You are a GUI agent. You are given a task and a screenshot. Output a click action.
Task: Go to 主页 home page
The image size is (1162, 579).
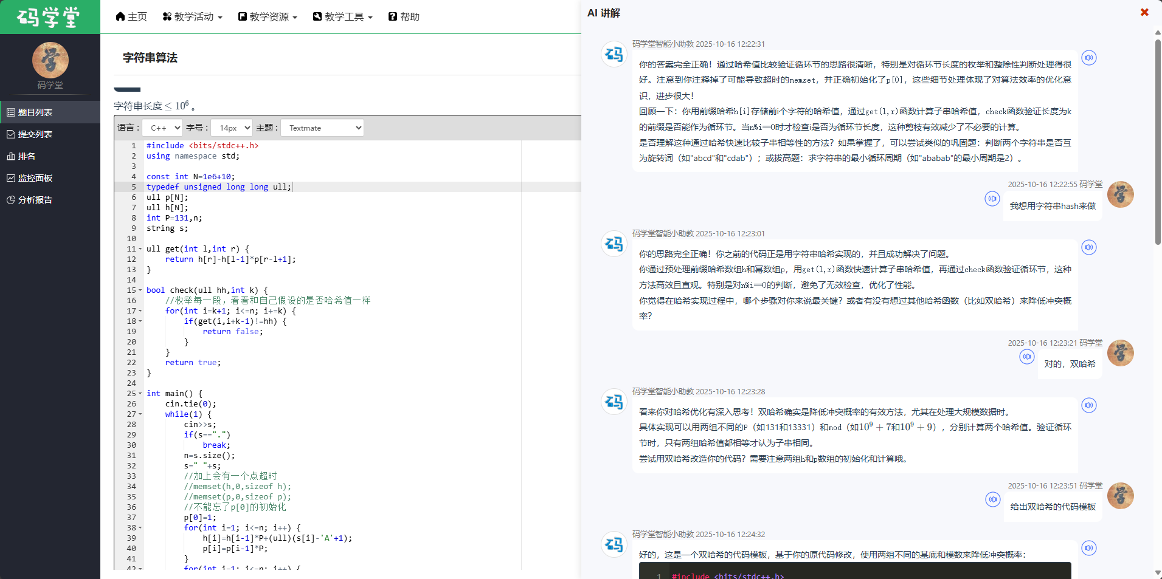(131, 17)
